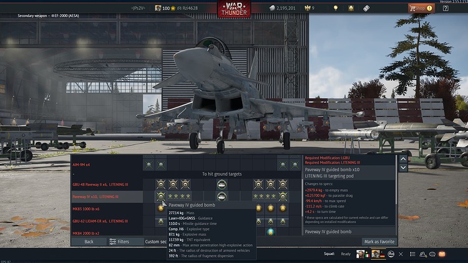The width and height of the screenshot is (468, 263).
Task: Click Mark as Favorite
Action: click(379, 242)
